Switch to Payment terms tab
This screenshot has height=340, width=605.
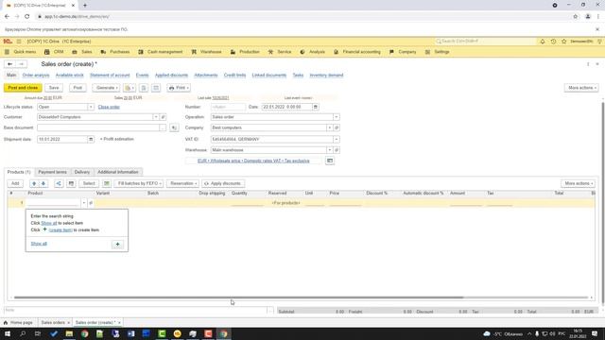(53, 172)
